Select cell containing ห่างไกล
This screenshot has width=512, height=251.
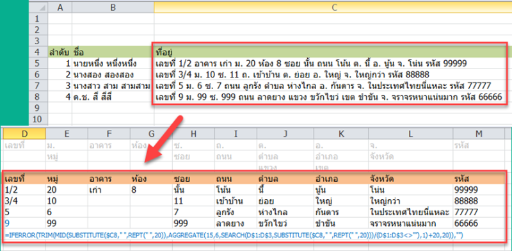(x=285, y=212)
